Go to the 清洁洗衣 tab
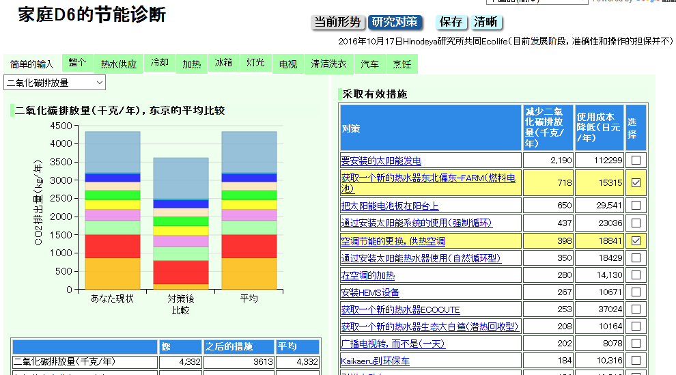The image size is (676, 375). click(328, 64)
